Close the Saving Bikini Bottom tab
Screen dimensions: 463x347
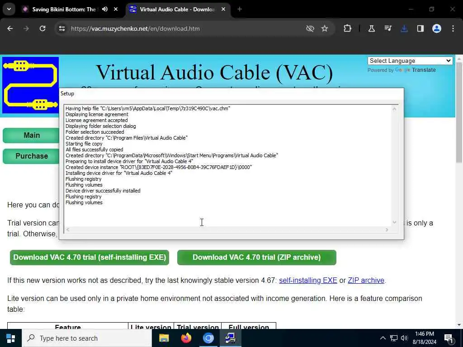(x=116, y=9)
